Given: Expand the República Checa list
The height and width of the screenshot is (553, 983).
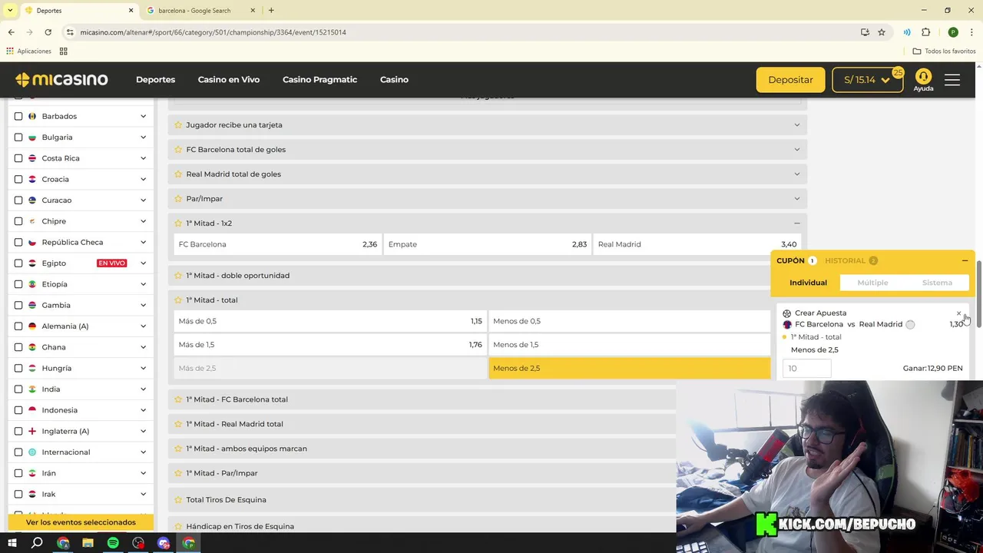Looking at the screenshot, I should [143, 242].
